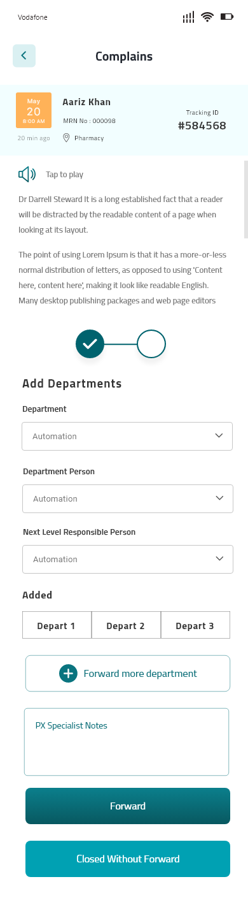Open Next Level Responsible Person dropdown
This screenshot has height=900, width=248.
coord(128,559)
